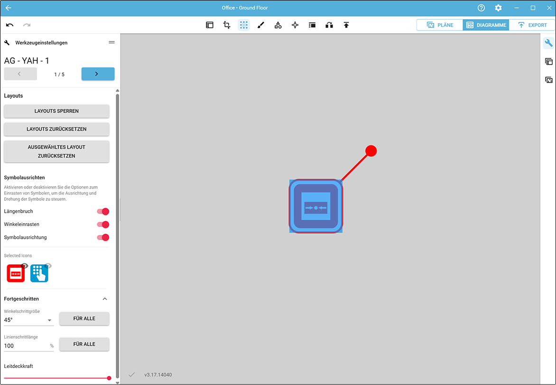Screen dimensions: 556x385
Task: Toggle visibility eye on red icon
Action: (25, 266)
